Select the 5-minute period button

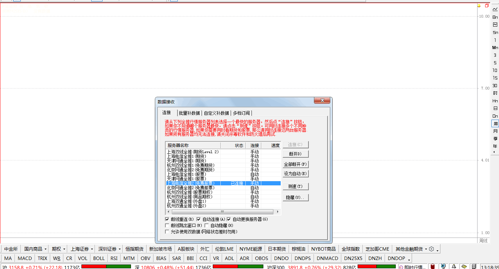(495, 63)
